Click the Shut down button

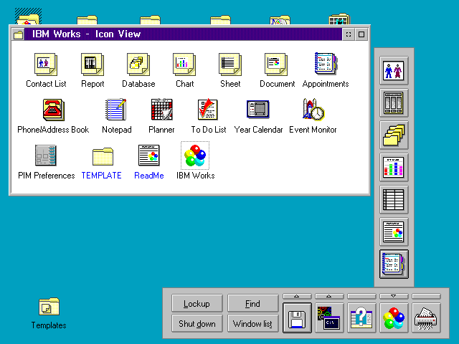tap(197, 323)
